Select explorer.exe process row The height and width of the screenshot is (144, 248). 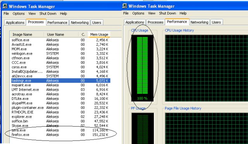[61, 117]
